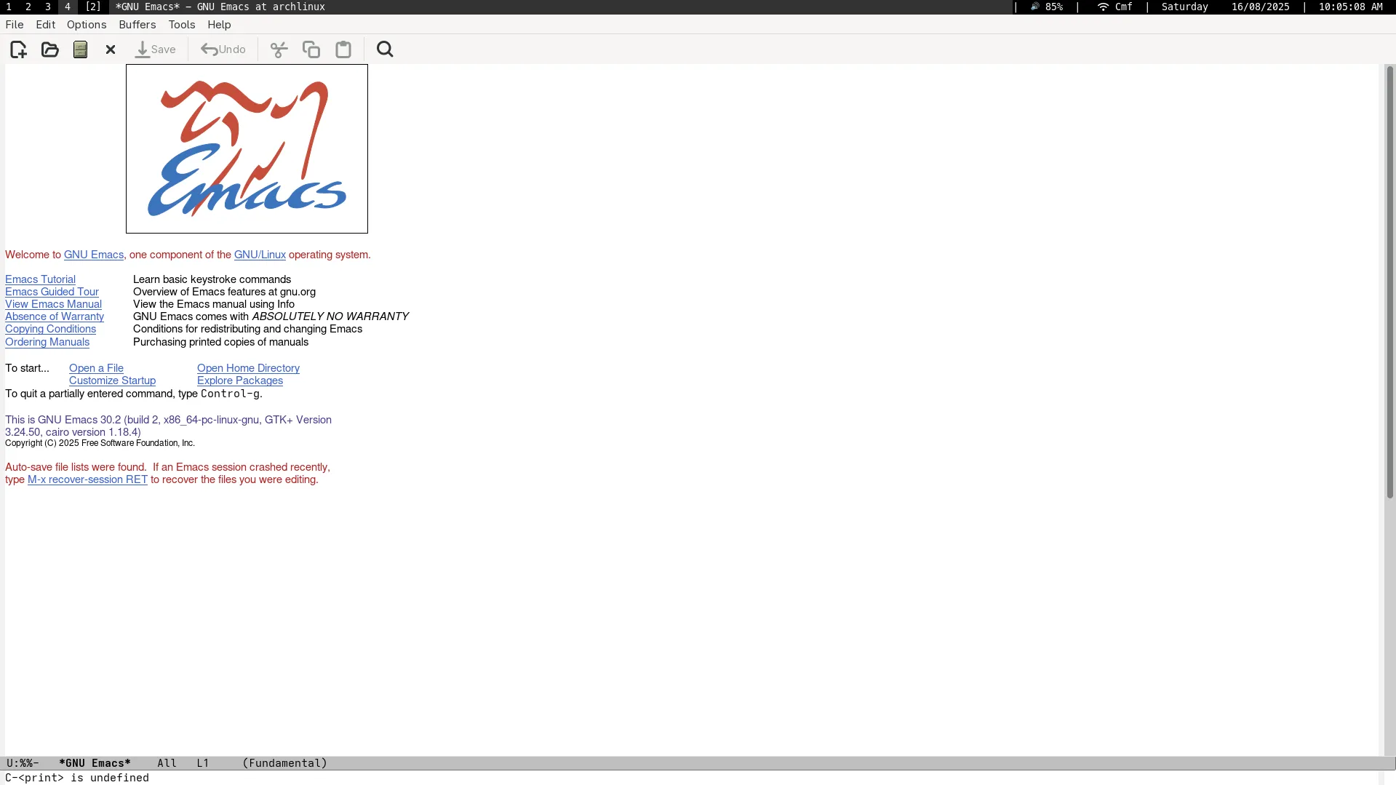Viewport: 1396px width, 785px height.
Task: Click the Customize Startup link
Action: 112,380
